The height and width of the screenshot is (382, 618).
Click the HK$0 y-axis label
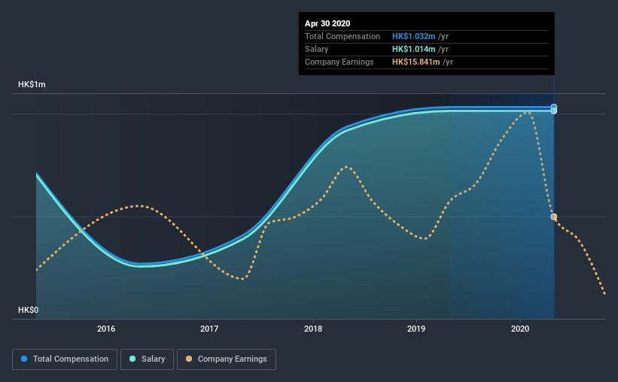pyautogui.click(x=29, y=310)
